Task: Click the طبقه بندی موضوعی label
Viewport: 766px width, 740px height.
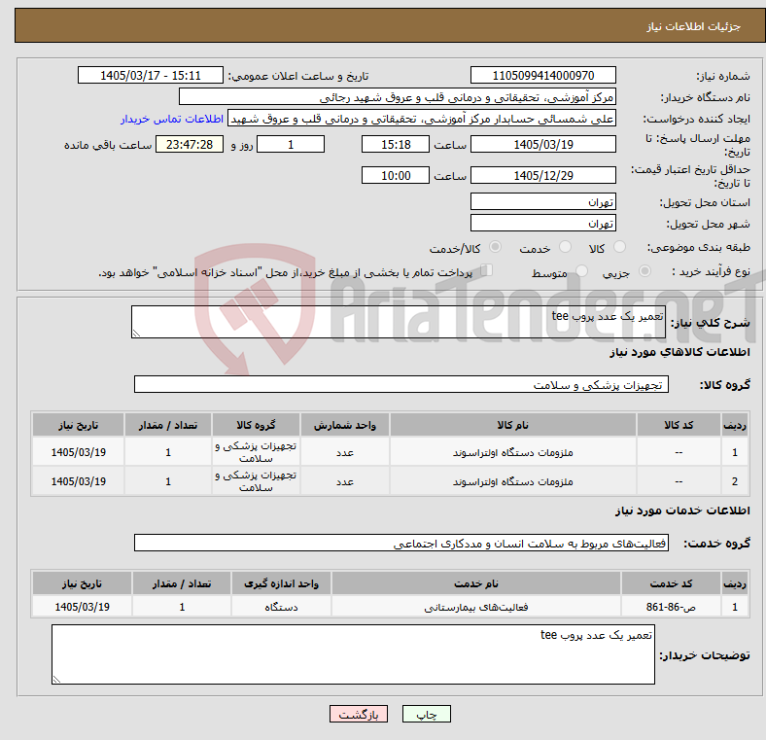Action: (698, 247)
